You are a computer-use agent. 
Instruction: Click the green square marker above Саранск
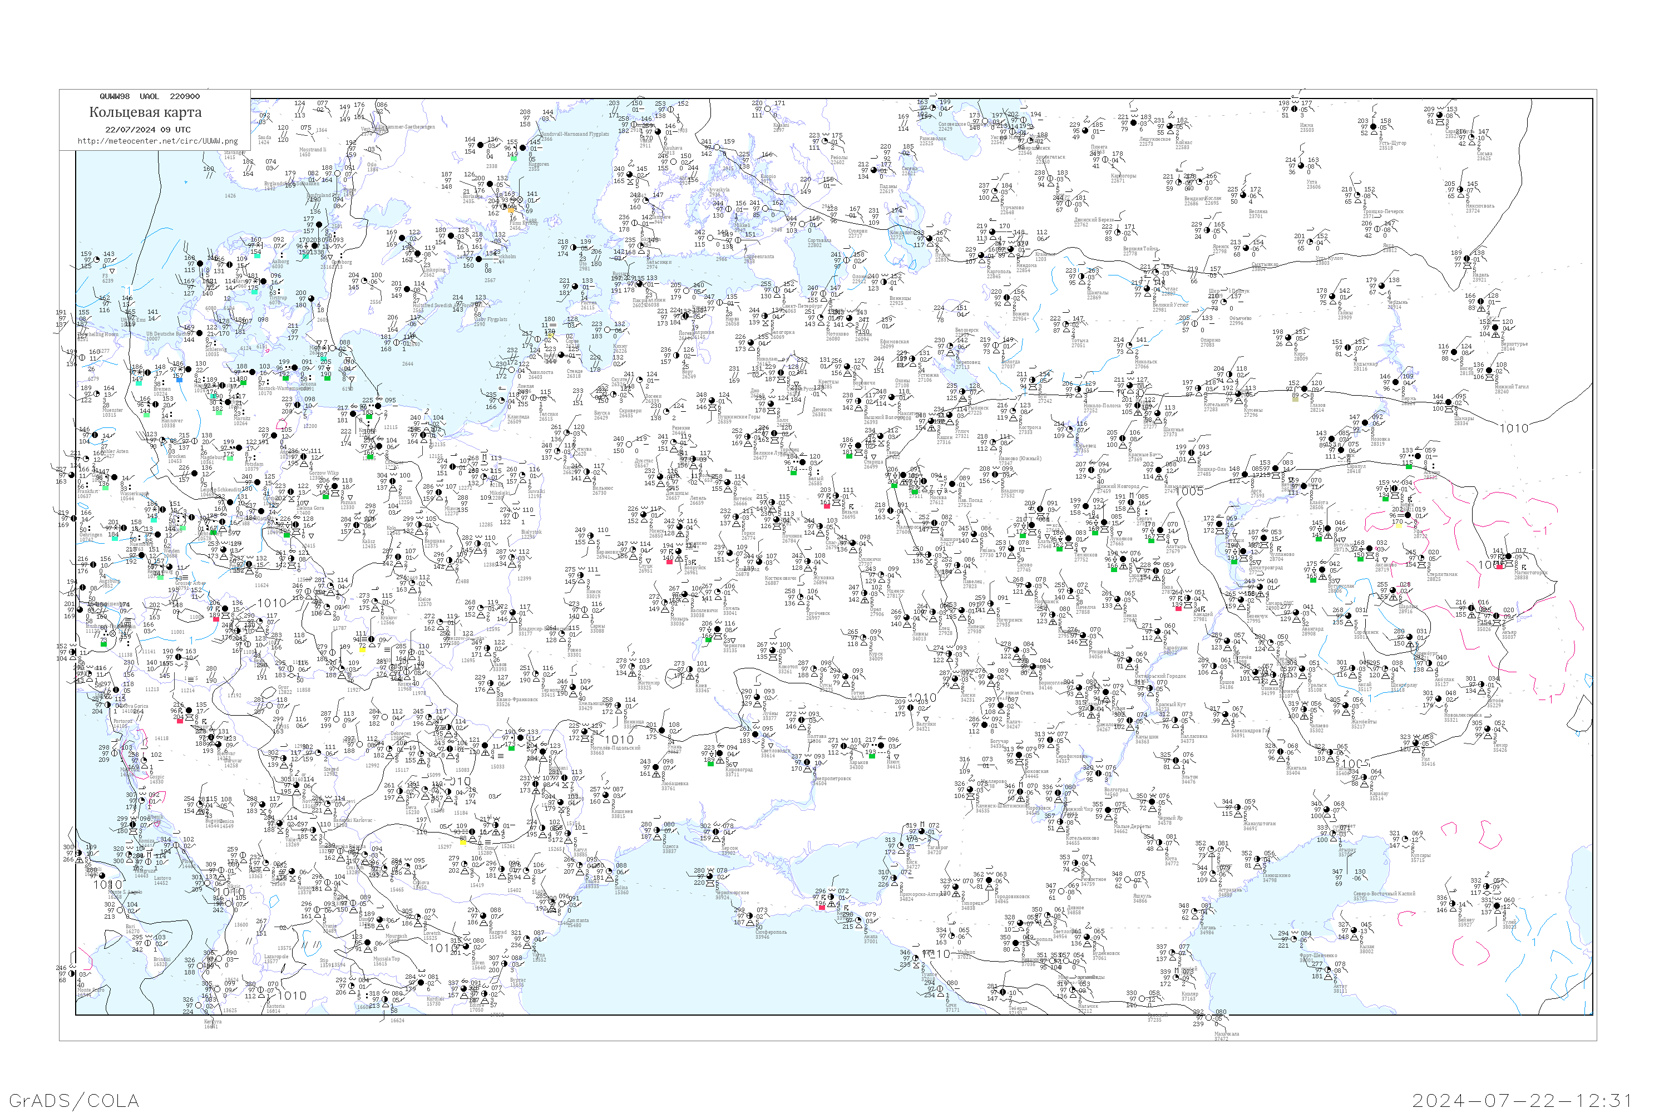point(1114,570)
